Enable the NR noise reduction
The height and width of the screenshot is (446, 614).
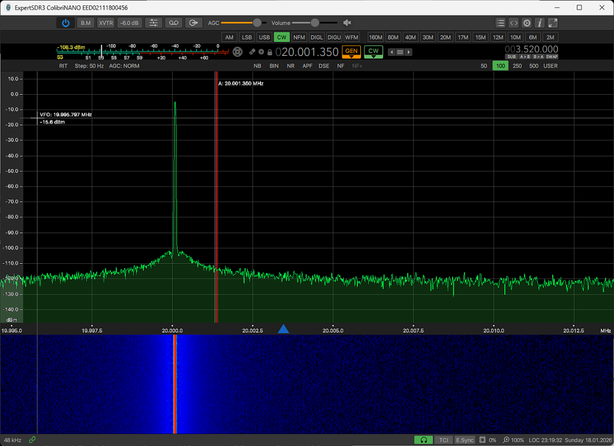pyautogui.click(x=290, y=66)
